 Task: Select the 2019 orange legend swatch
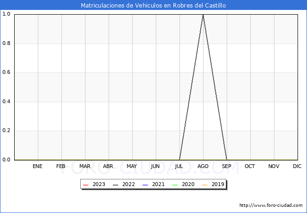[205, 185]
